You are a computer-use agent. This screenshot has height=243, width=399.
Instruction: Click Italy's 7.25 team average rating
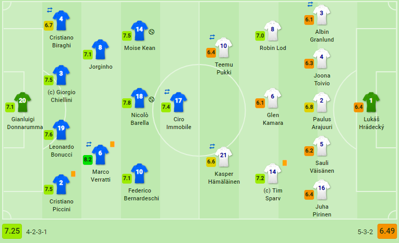(x=12, y=231)
